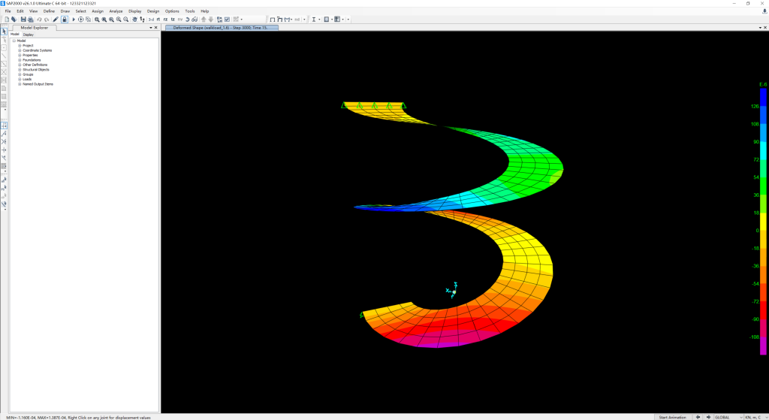Select the Deformed Shape view window tab
Screen dimensions: 769x420
(222, 27)
